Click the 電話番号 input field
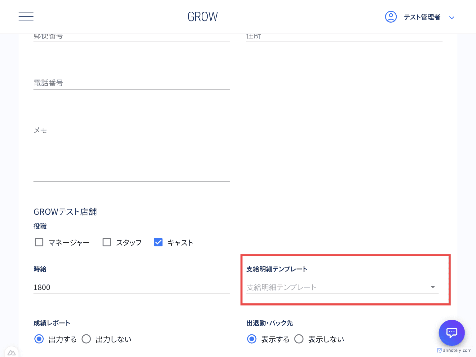The width and height of the screenshot is (476, 357). (x=130, y=84)
